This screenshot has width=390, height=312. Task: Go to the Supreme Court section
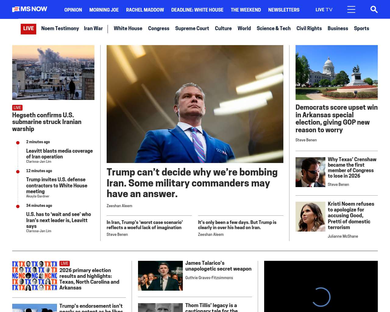click(192, 28)
